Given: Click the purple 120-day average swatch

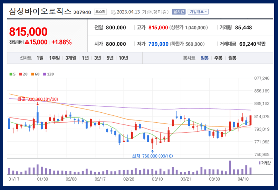Looking at the screenshot, I should (x=45, y=74).
